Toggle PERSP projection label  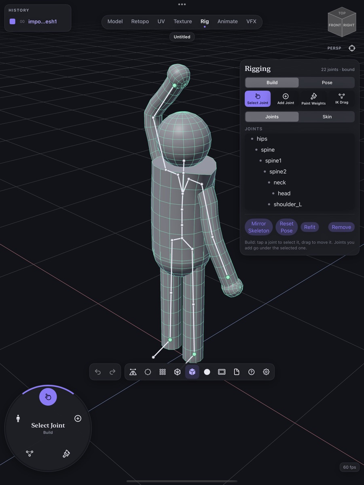tap(334, 48)
